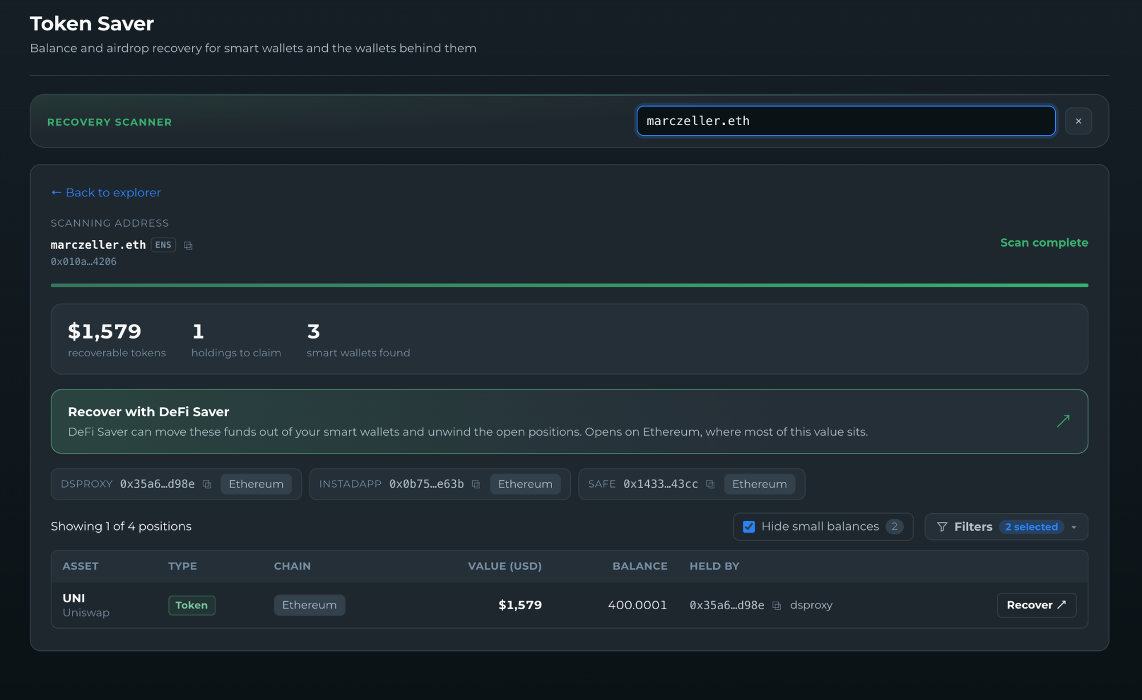The height and width of the screenshot is (700, 1142).
Task: Click the 1 holdings to claim stat
Action: pyautogui.click(x=236, y=339)
